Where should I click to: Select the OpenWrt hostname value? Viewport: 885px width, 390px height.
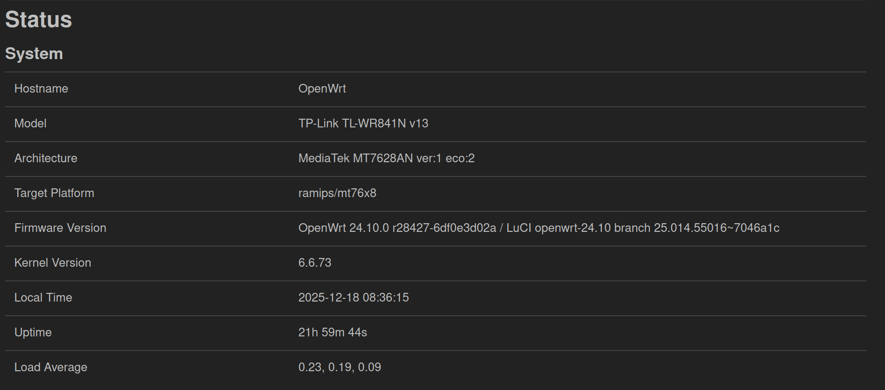[322, 88]
